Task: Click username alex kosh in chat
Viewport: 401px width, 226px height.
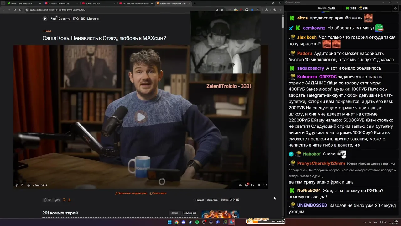Action: tap(307, 37)
